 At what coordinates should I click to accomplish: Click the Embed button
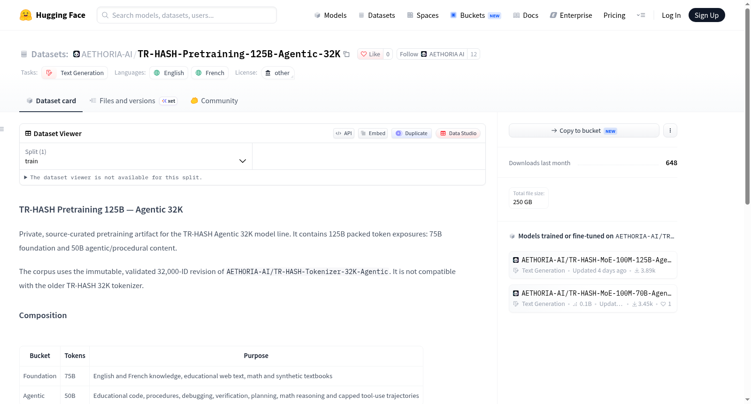click(x=373, y=133)
